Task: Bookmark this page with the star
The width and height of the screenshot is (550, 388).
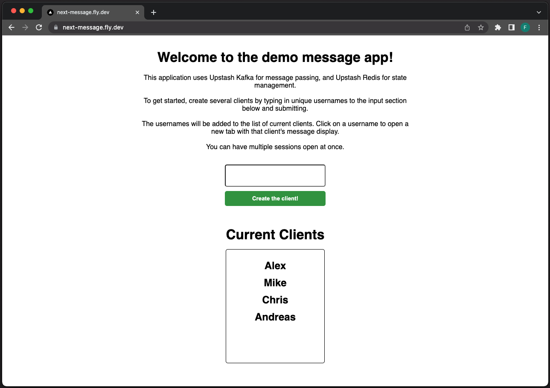Action: pyautogui.click(x=481, y=27)
